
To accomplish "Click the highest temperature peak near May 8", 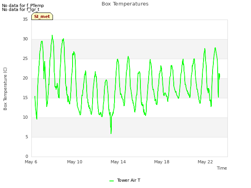I will click(x=52, y=35).
